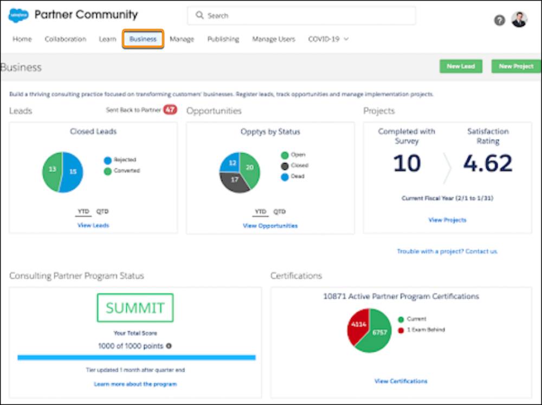Click into the Search field
Image resolution: width=542 pixels, height=405 pixels.
coord(301,16)
